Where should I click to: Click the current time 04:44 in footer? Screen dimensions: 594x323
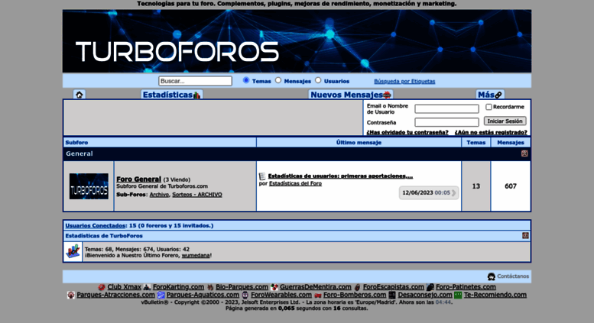coord(443,302)
